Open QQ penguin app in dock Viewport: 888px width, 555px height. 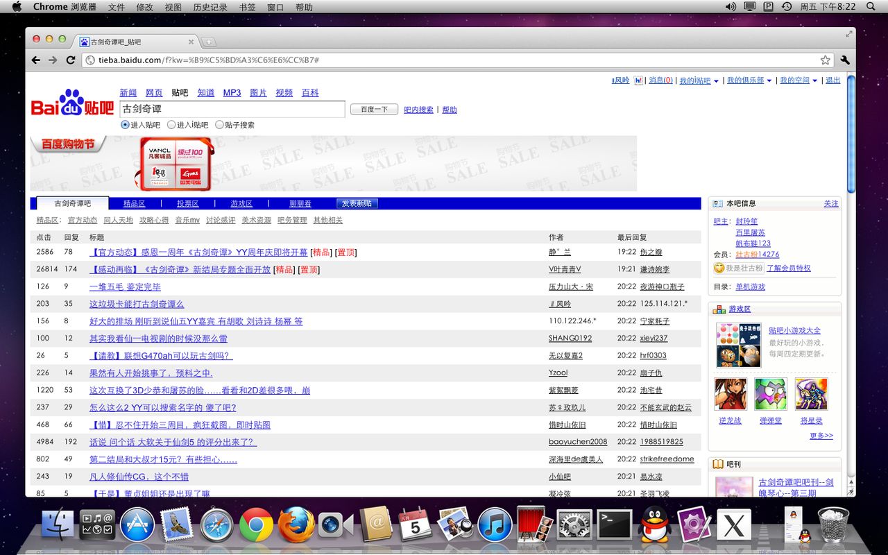[654, 524]
